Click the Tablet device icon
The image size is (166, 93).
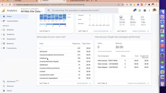[x=142, y=17]
